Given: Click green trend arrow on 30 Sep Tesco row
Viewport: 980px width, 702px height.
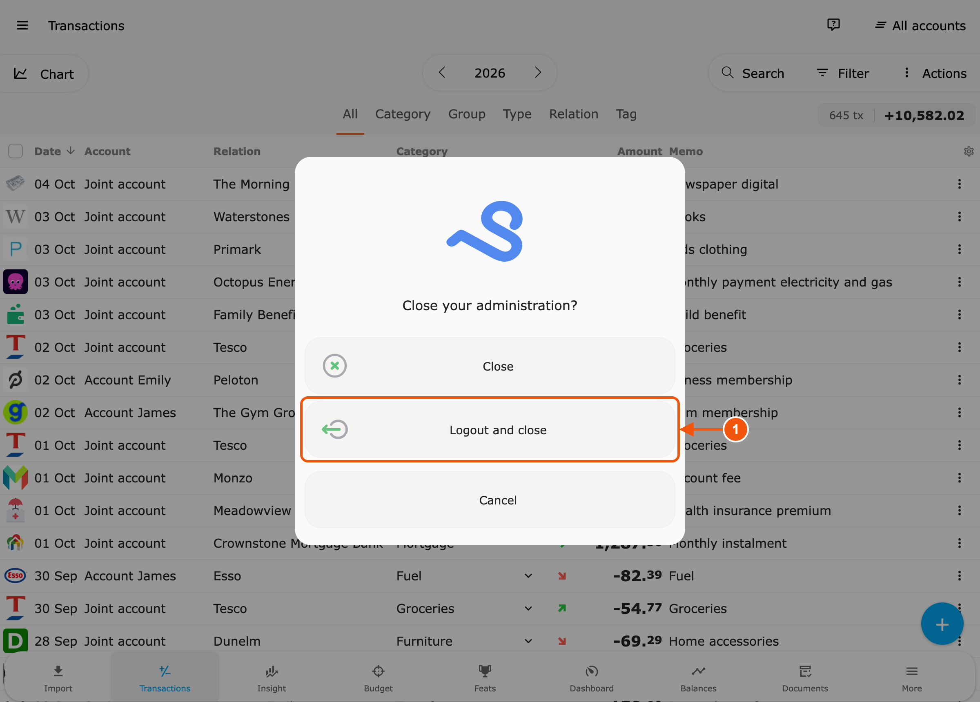Looking at the screenshot, I should [562, 608].
